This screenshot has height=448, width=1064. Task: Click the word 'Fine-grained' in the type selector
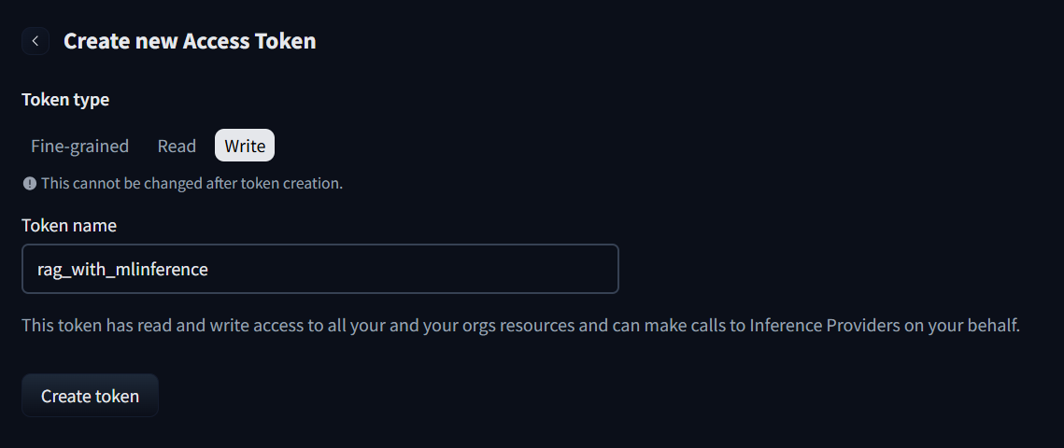point(80,147)
